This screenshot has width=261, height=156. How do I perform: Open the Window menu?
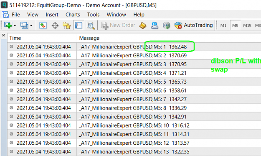point(117,15)
